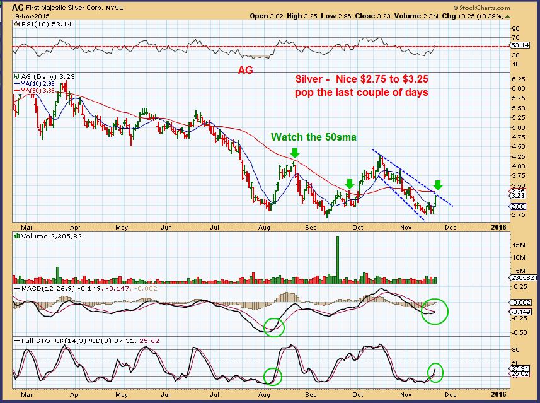Screen dimensions: 540x403
Task: Click the small chart icon before RSI(10)
Action: pyautogui.click(x=17, y=25)
